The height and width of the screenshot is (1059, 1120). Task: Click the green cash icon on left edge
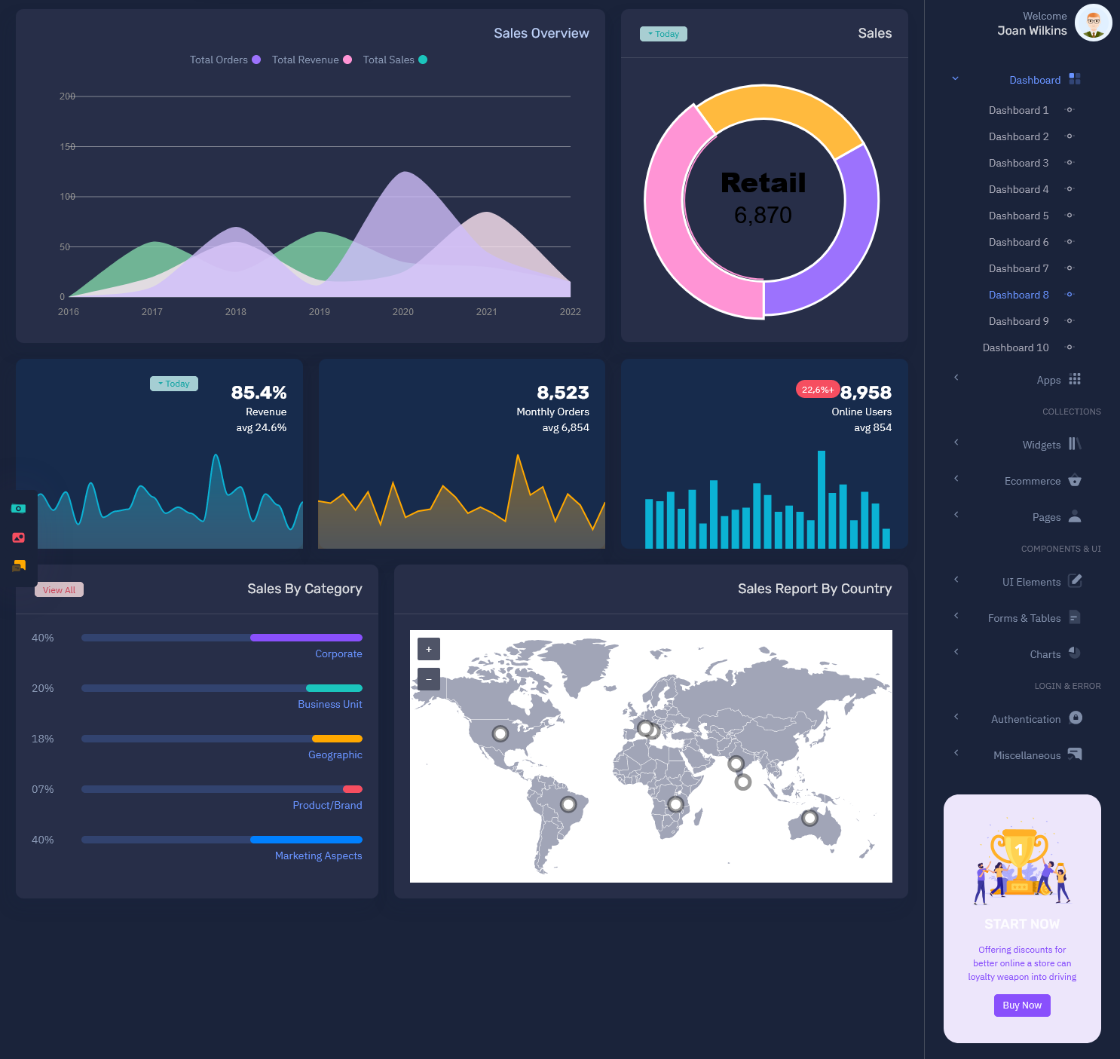pyautogui.click(x=19, y=509)
